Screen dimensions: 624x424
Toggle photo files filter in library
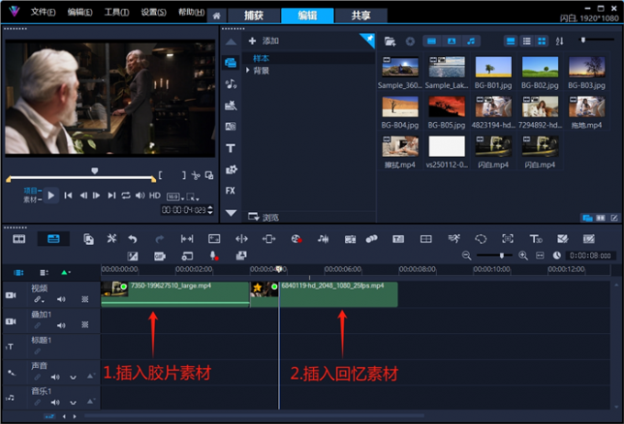point(451,41)
